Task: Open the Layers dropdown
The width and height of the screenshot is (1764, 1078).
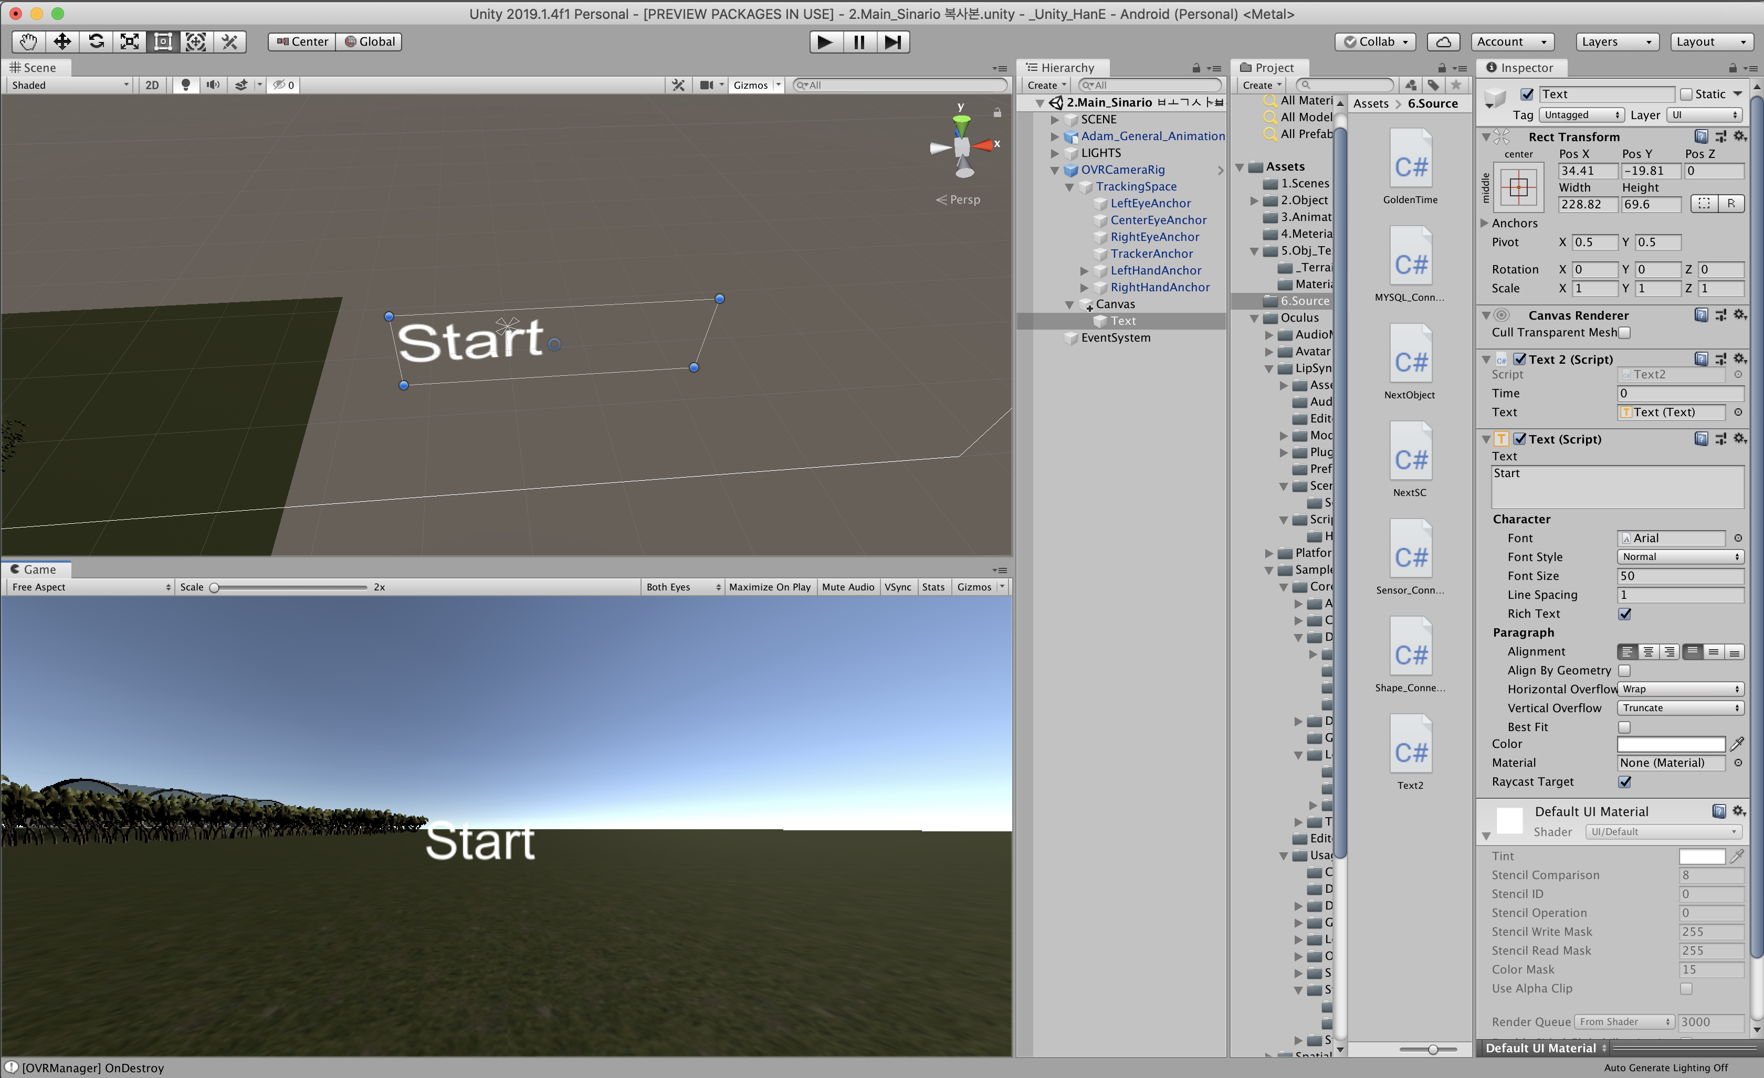Action: pyautogui.click(x=1616, y=41)
